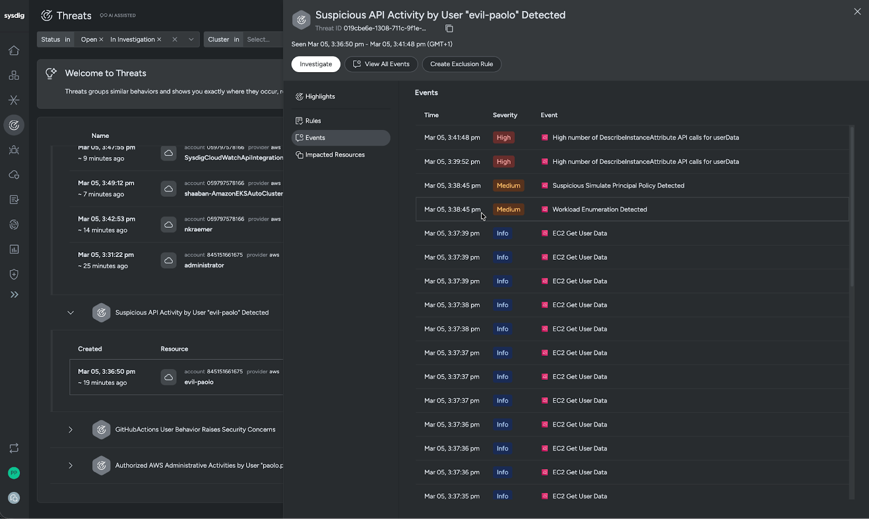Remove the In Investigation filter chip
This screenshot has height=519, width=869.
(159, 40)
